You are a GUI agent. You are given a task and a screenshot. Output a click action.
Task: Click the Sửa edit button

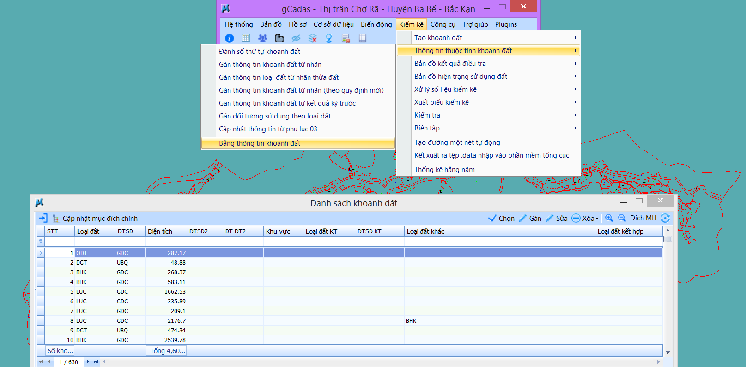(x=557, y=219)
